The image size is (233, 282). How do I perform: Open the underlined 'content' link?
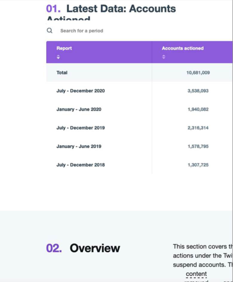[x=196, y=274]
